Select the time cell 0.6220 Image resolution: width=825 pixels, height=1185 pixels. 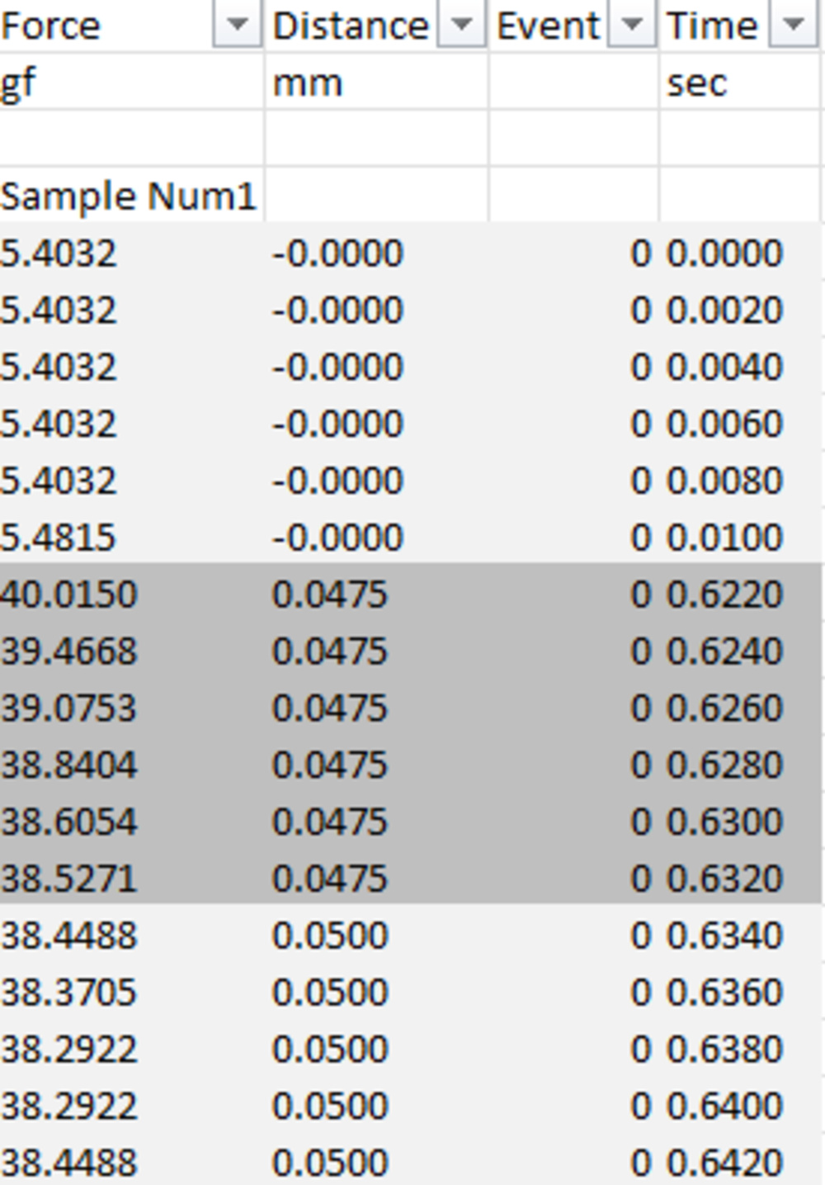tap(724, 595)
